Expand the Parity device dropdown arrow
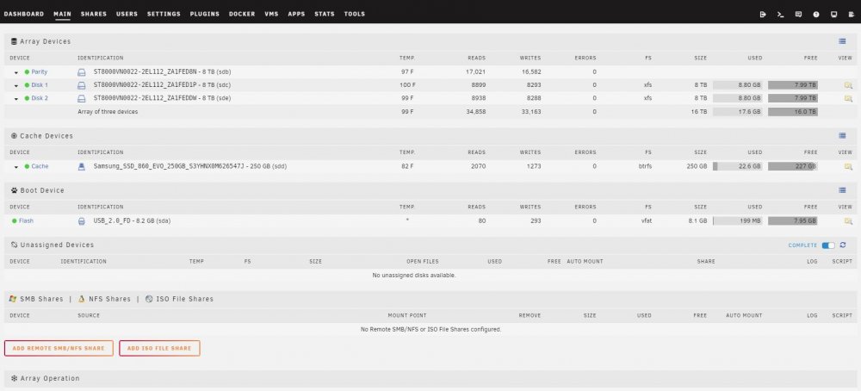This screenshot has height=391, width=861. pos(16,72)
